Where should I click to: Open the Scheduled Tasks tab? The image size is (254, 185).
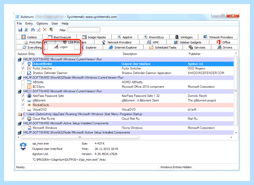[163, 47]
